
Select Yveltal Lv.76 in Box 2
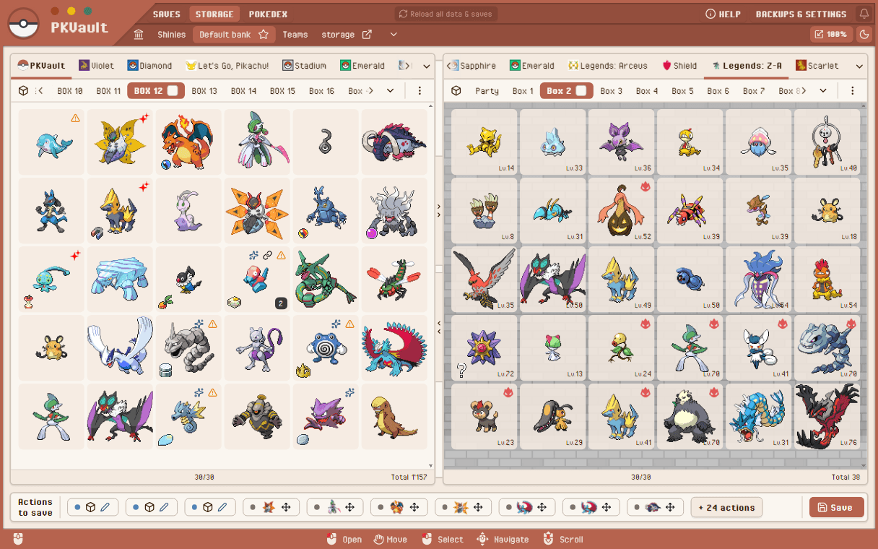[827, 416]
